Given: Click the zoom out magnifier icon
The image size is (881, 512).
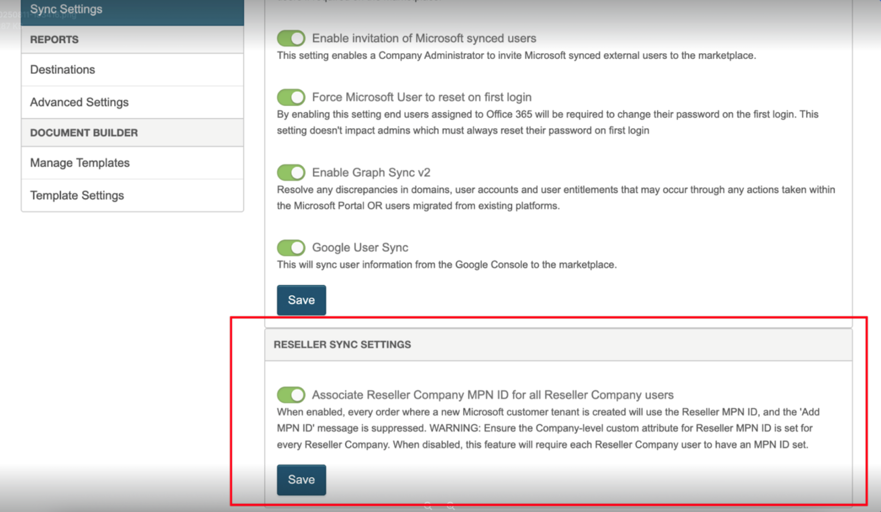Looking at the screenshot, I should click(428, 506).
